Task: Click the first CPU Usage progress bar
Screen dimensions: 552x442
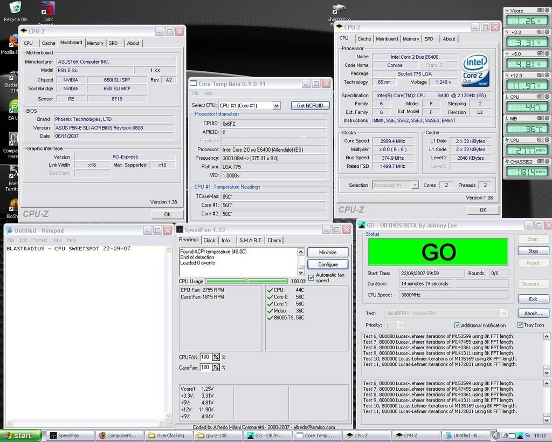Action: pos(225,281)
